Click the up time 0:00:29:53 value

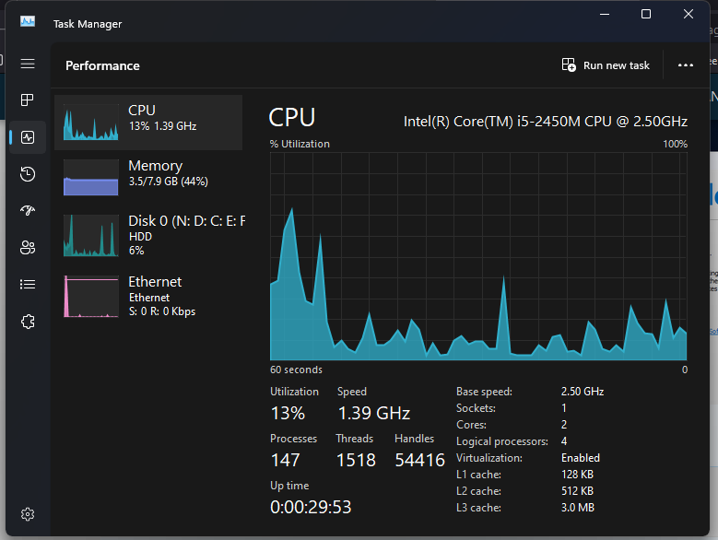click(x=311, y=507)
